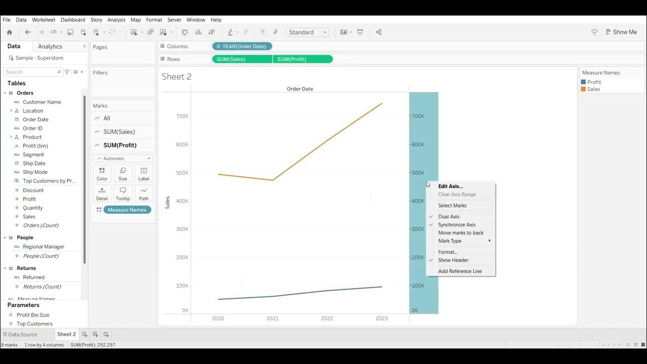Click the Duplicate sheet toolbar icon
The width and height of the screenshot is (647, 364).
click(150, 32)
